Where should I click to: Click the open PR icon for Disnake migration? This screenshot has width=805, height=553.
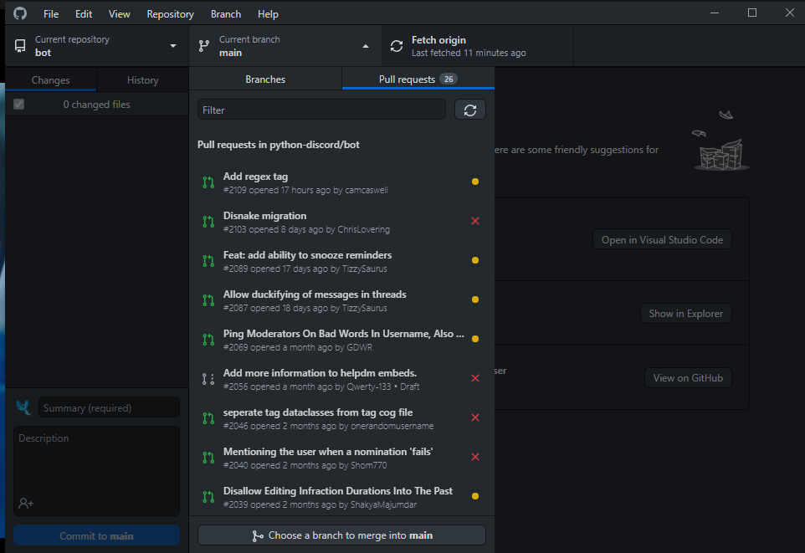point(208,222)
